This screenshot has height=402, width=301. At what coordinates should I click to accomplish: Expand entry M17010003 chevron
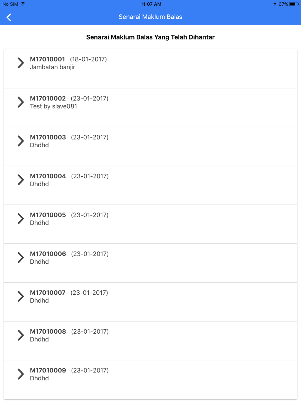pyautogui.click(x=20, y=141)
